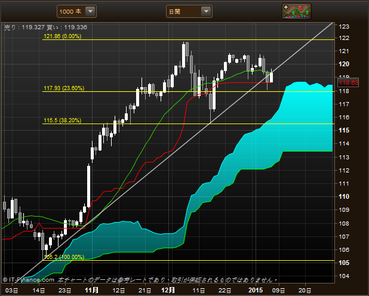Click the red 118.63 current price tag
This screenshot has width=369, height=296.
[348, 82]
